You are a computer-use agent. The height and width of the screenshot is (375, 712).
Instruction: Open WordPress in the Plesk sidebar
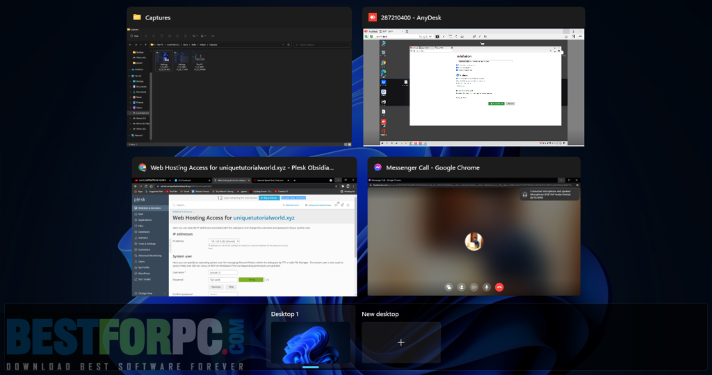click(x=150, y=274)
